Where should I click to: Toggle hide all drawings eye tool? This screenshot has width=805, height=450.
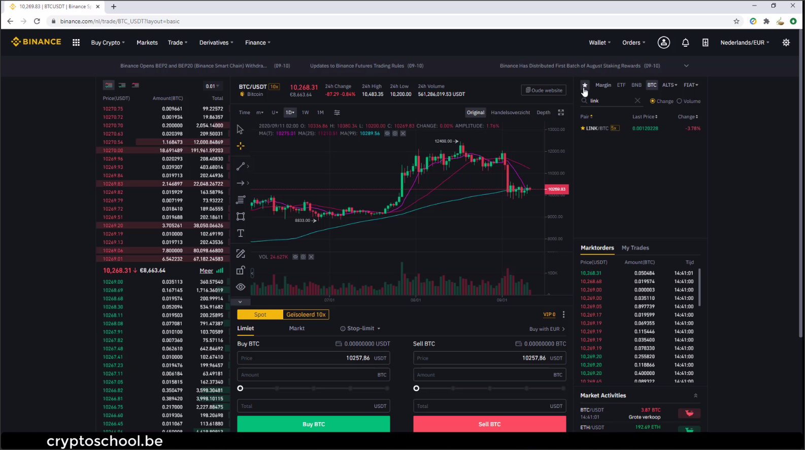pos(241,287)
